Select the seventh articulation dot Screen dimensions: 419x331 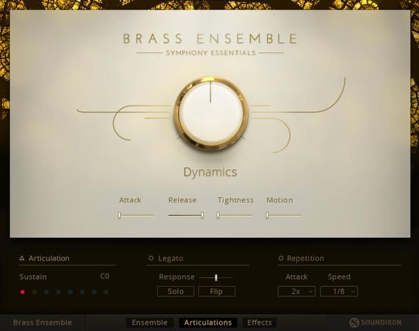click(x=94, y=292)
